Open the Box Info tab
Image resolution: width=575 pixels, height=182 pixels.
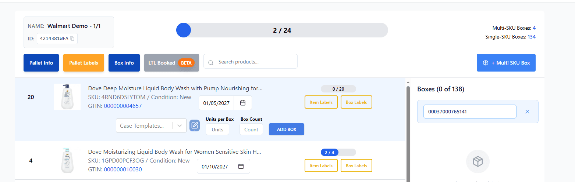pos(124,63)
